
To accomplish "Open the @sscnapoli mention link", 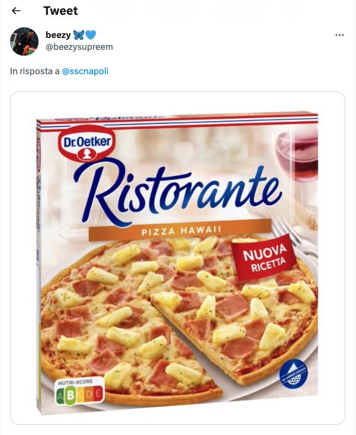I will click(x=85, y=71).
